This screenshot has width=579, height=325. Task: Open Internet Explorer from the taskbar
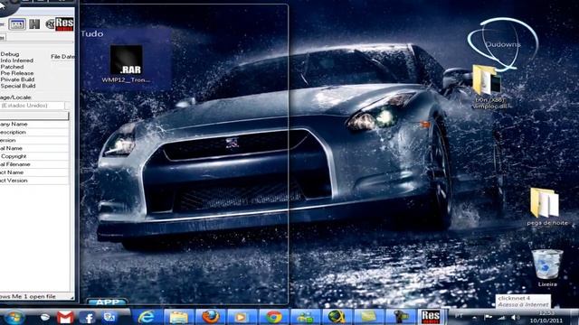tap(147, 317)
